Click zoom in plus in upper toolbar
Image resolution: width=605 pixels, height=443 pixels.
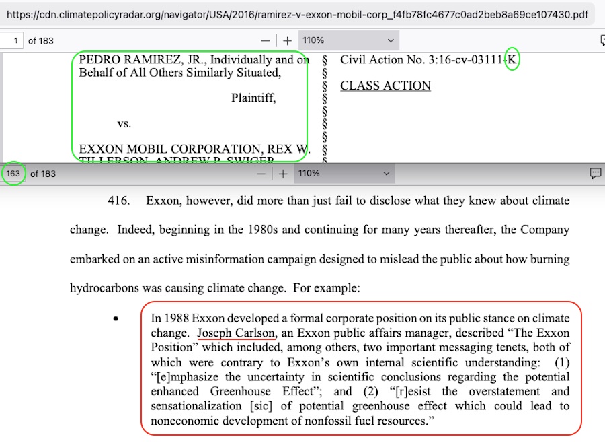pyautogui.click(x=287, y=41)
